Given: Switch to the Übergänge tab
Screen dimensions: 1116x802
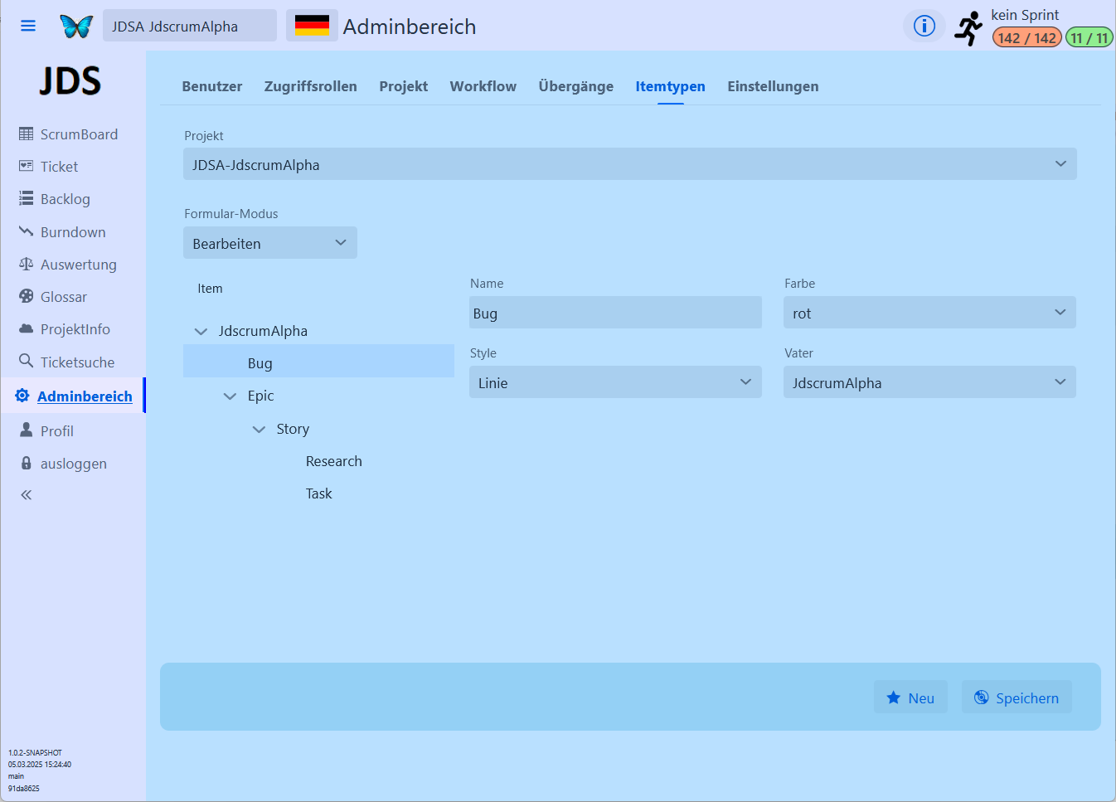Looking at the screenshot, I should (x=576, y=86).
